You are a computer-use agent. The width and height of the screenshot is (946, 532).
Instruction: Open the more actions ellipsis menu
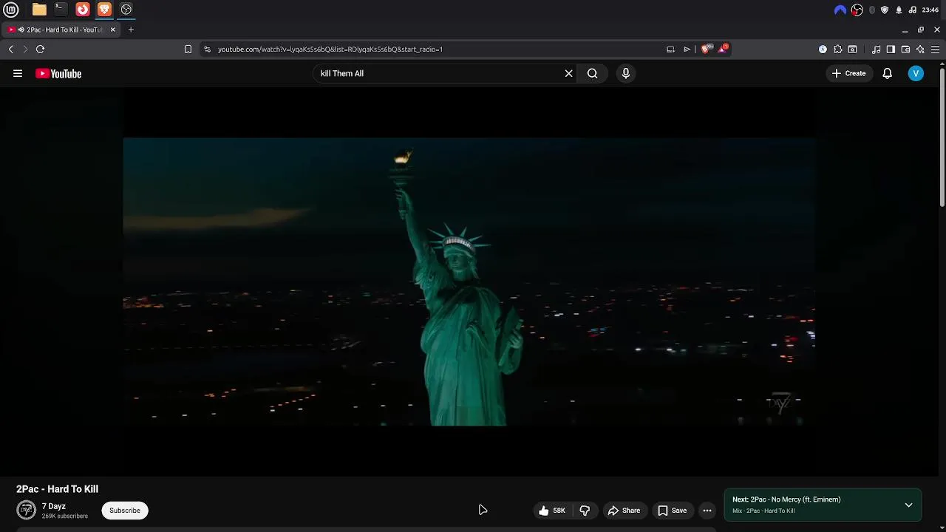[x=707, y=511]
